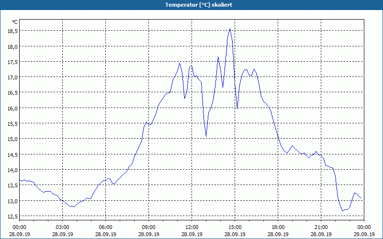Select the 14,5 y-axis label
383x239 pixels.
[12, 154]
